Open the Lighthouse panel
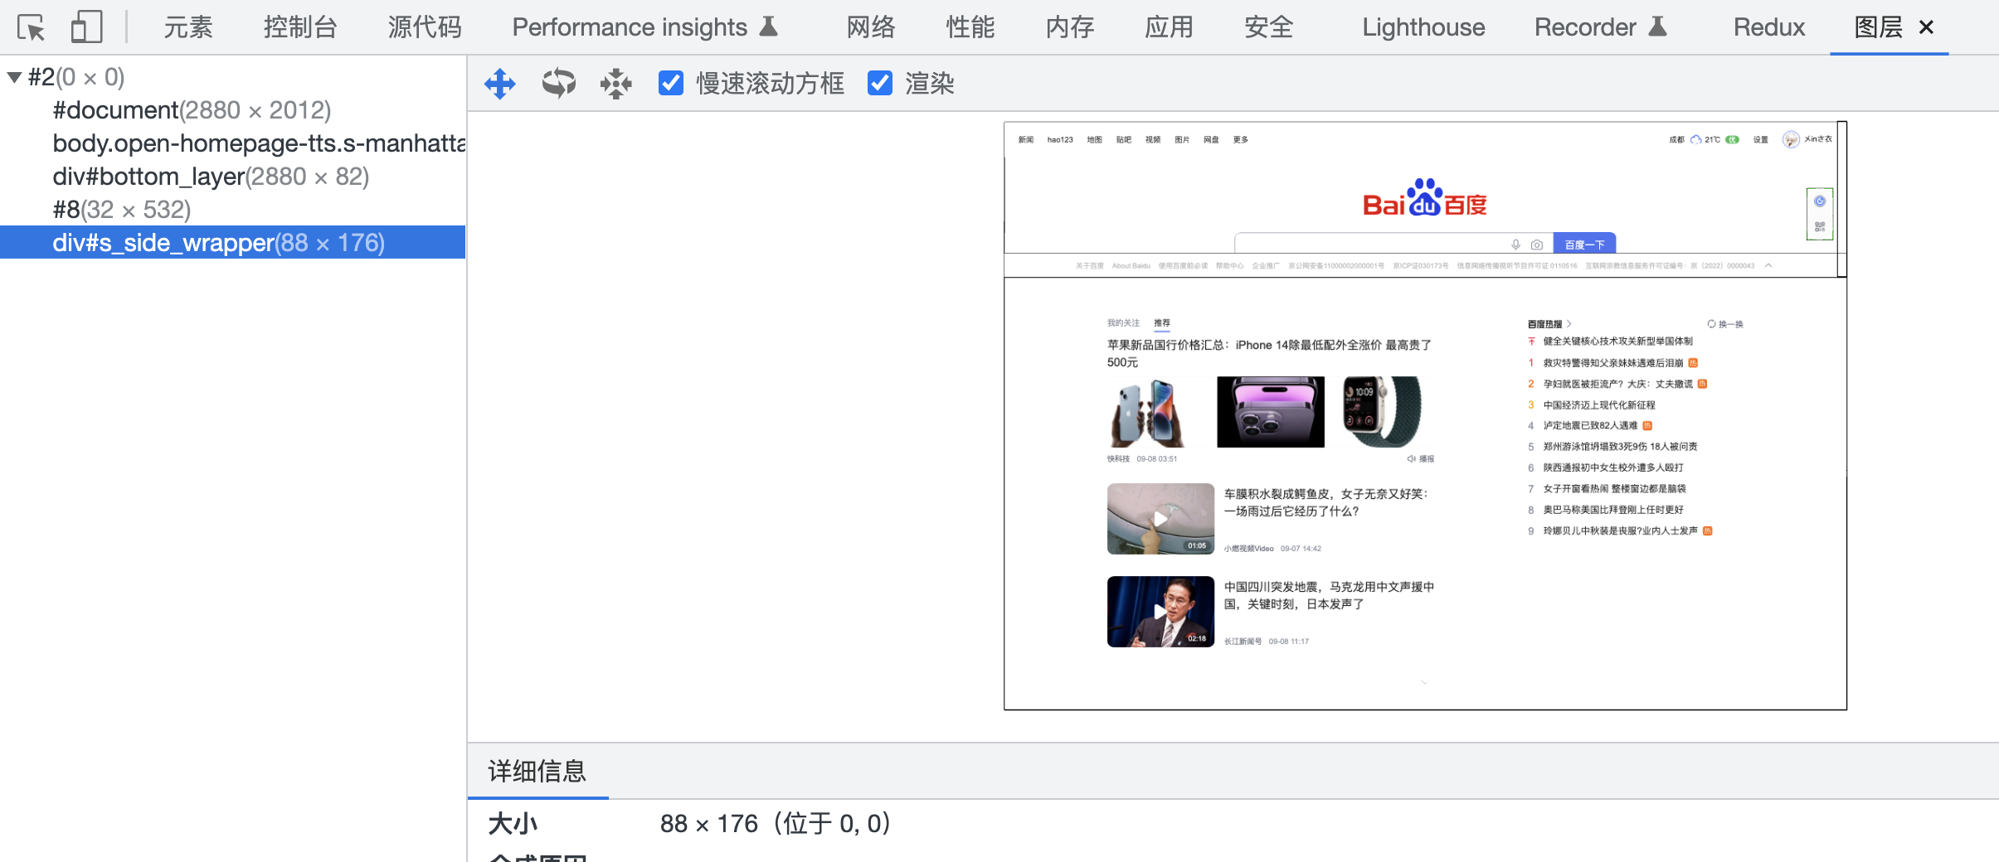 coord(1422,27)
